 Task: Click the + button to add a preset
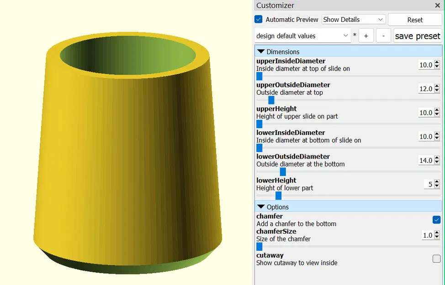click(x=366, y=35)
